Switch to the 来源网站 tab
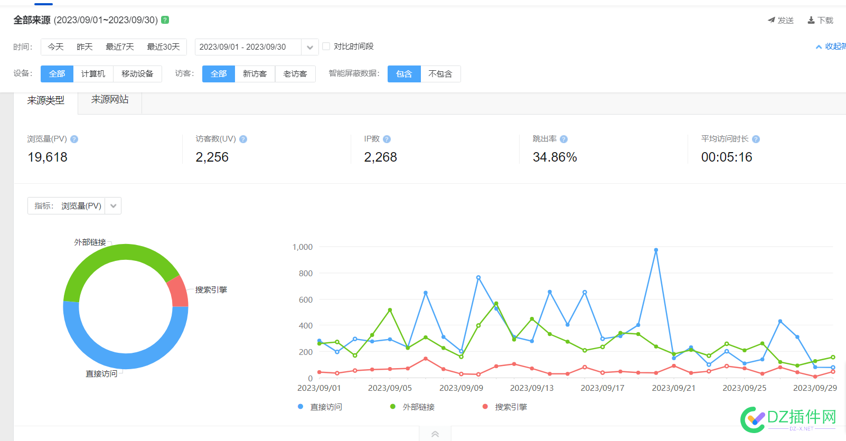Screen dimensions: 846x441 pos(110,100)
